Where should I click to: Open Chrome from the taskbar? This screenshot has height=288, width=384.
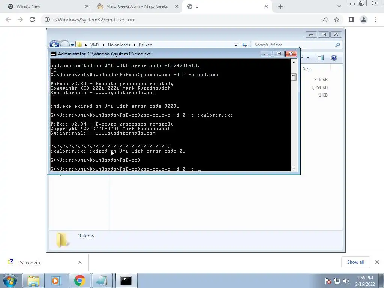tap(79, 280)
